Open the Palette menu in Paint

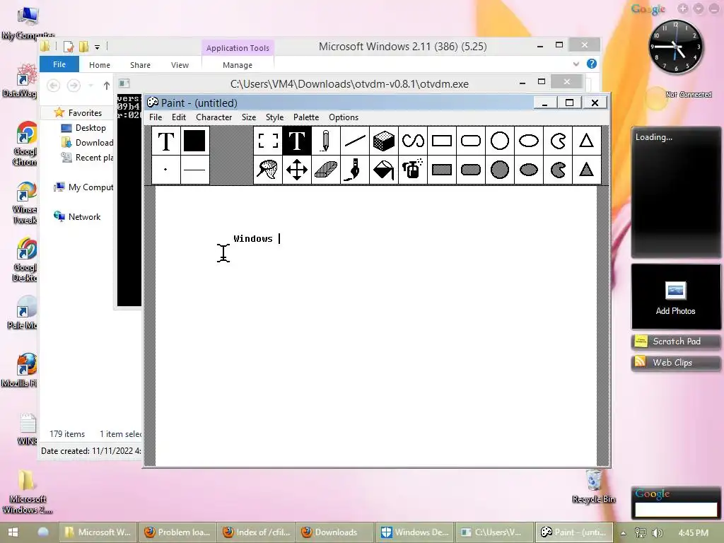pos(306,117)
